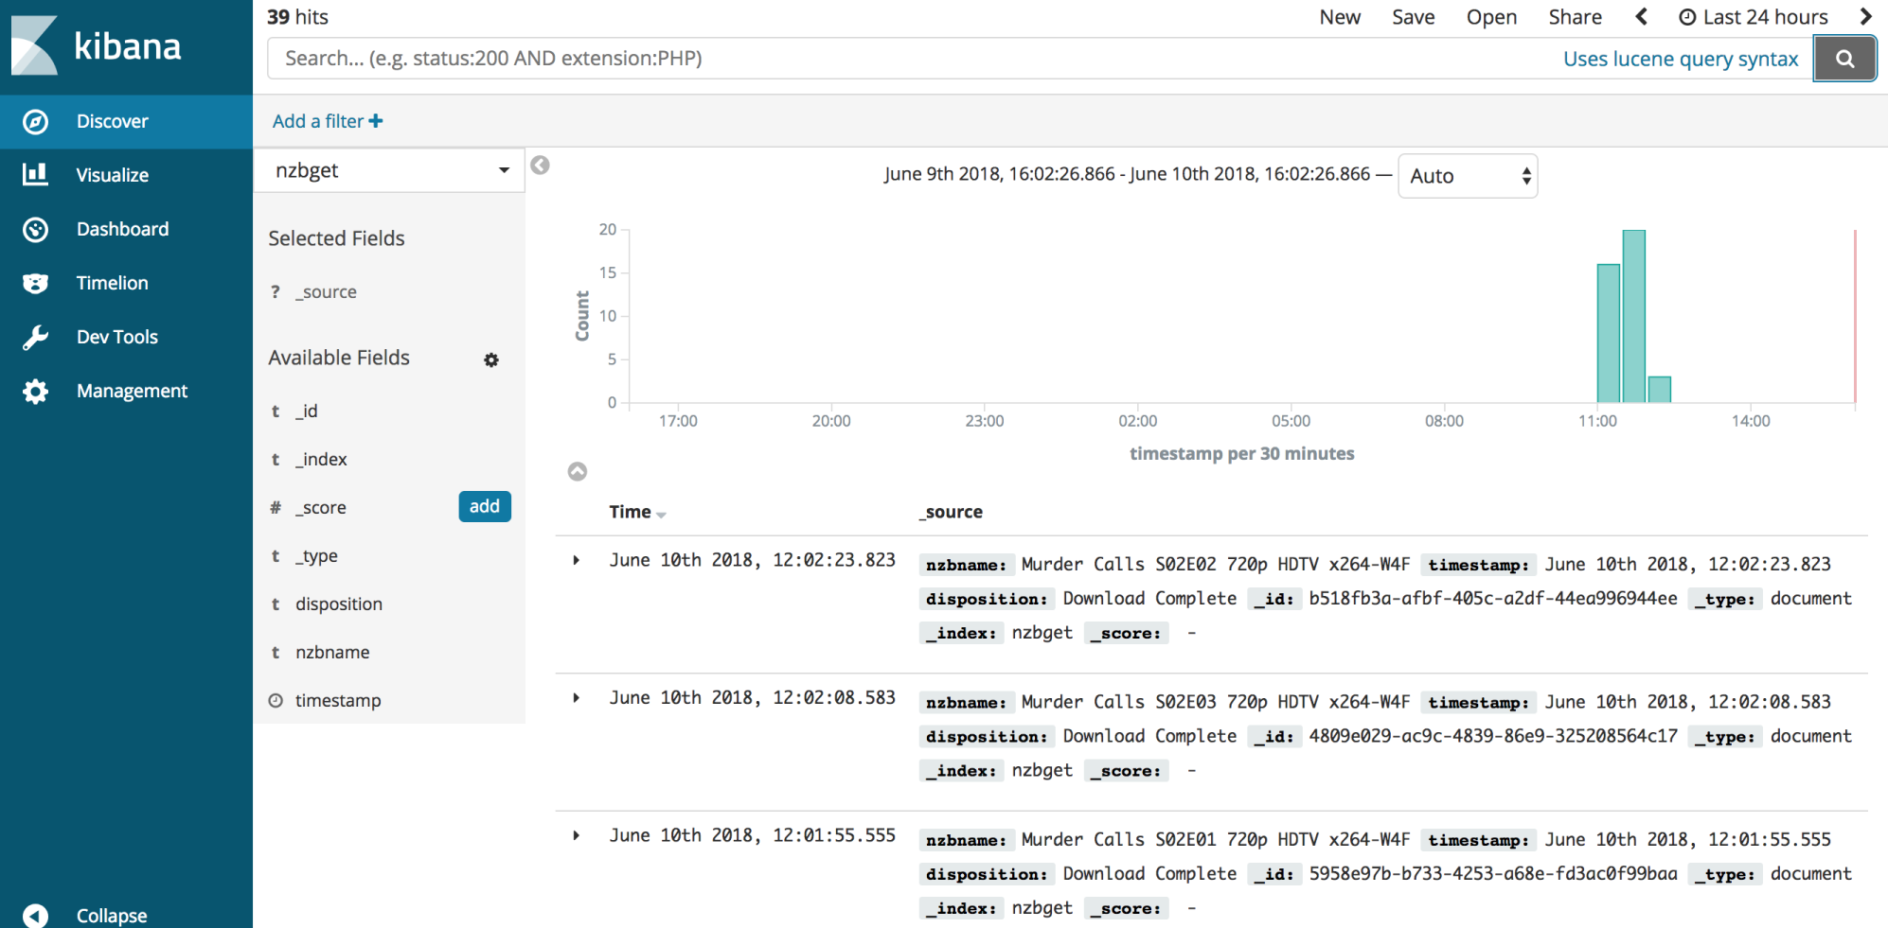Select the _id available field
Screen dimensions: 1888x928
coord(306,411)
